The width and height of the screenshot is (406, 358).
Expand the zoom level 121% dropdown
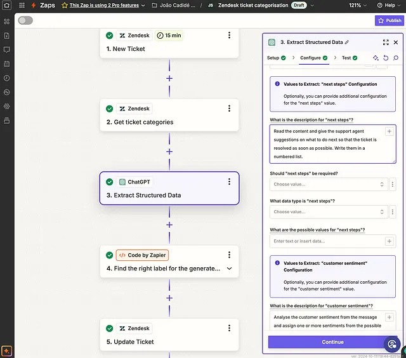(x=358, y=5)
